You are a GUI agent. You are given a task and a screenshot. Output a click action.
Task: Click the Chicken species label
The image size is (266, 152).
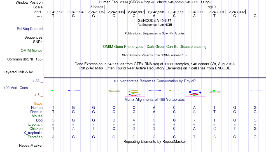(x=36, y=128)
